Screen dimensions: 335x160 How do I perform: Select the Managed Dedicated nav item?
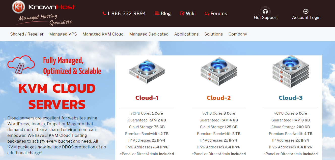click(149, 34)
